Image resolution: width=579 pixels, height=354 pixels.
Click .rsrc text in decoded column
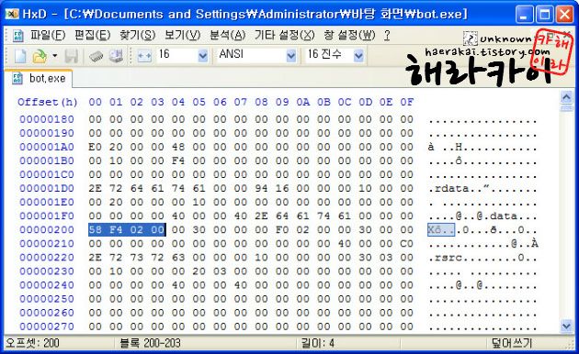446,258
